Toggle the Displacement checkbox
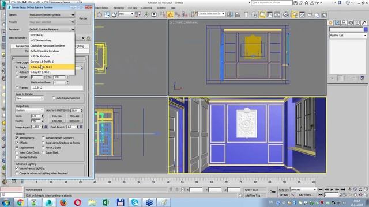Screen dimensions: 369x207 coord(17,148)
